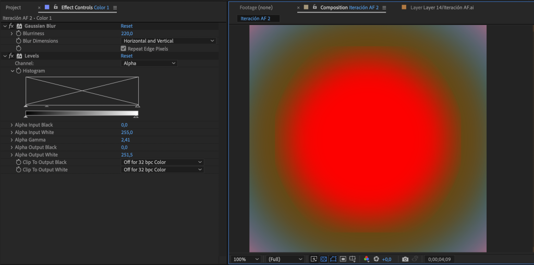
Task: Toggle the Region of Interest button
Action: [x=343, y=259]
